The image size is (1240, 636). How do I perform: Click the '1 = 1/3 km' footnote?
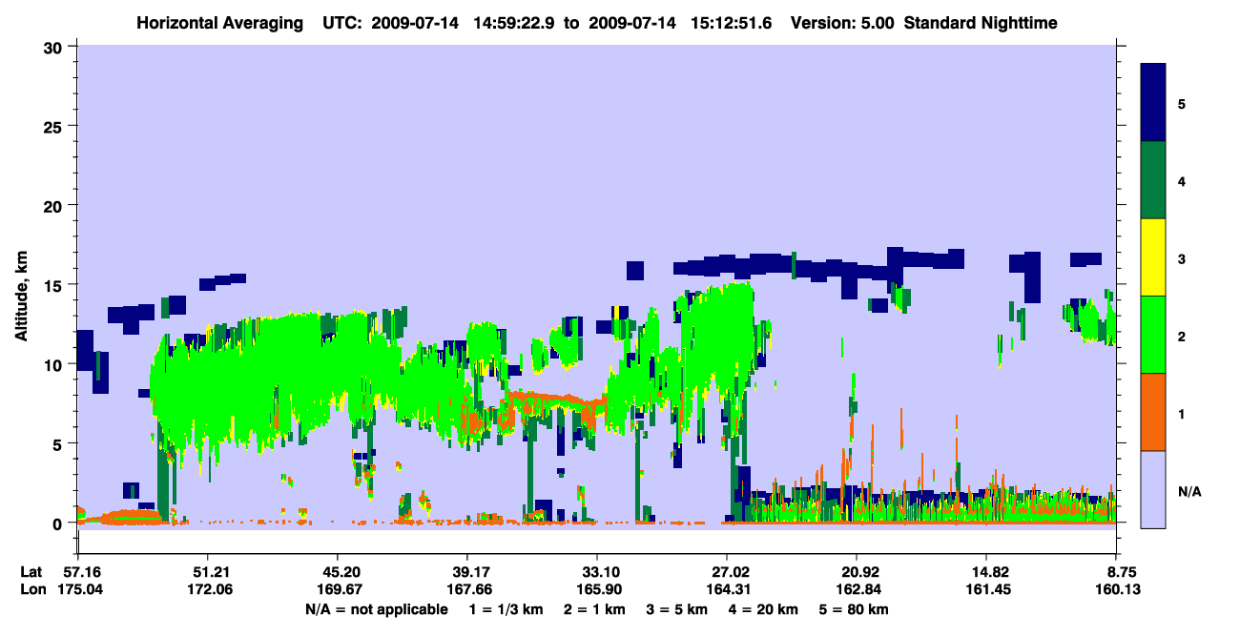[x=505, y=609]
